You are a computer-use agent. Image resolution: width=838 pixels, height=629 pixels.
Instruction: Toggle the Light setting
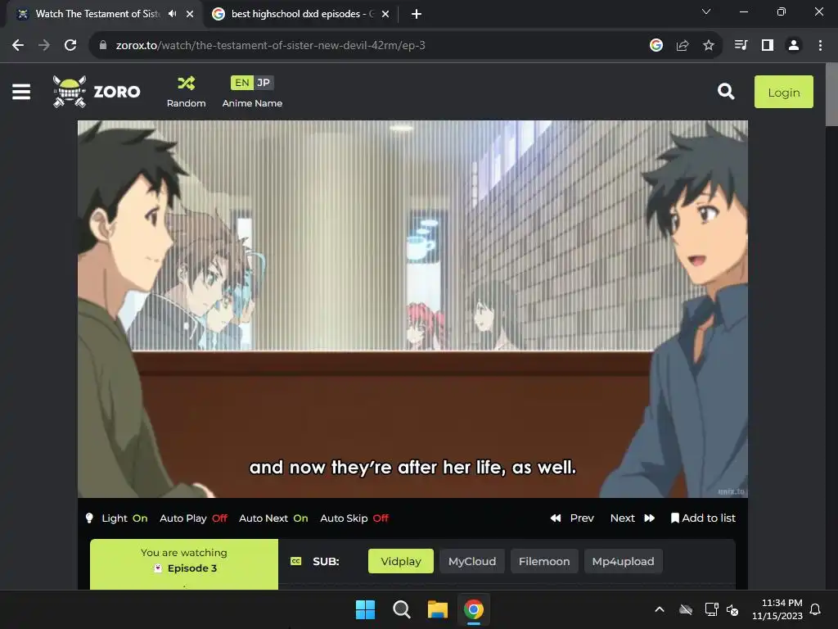point(124,518)
